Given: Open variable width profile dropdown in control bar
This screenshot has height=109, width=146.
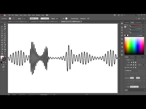Looking at the screenshot, I should 39,18.
